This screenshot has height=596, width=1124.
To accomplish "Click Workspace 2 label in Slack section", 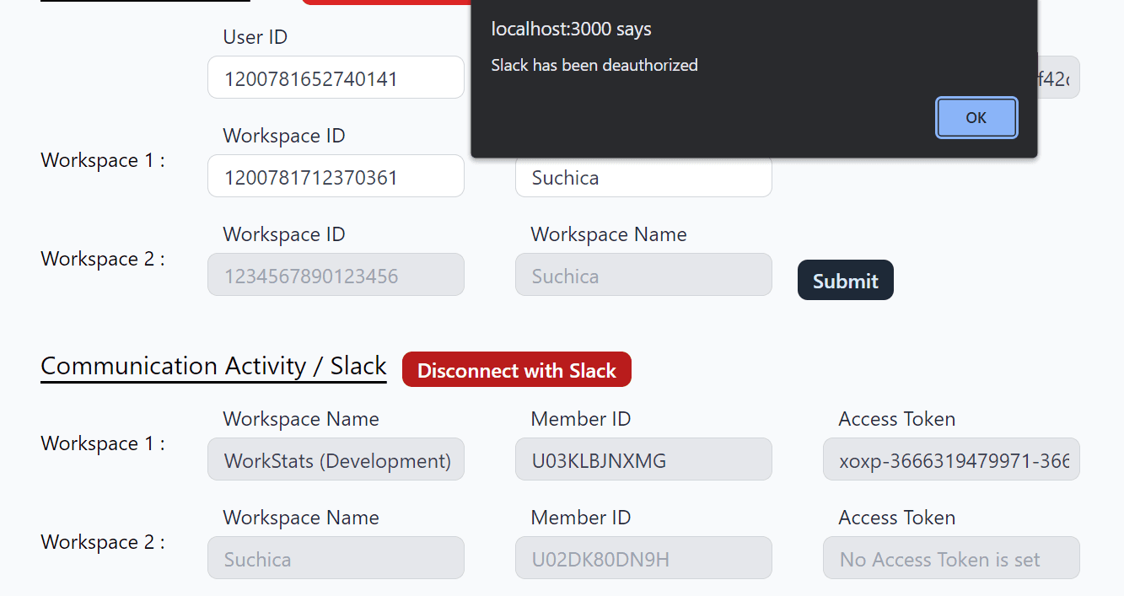I will point(103,542).
